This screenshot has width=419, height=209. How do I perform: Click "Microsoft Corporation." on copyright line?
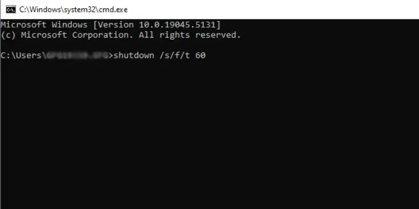pos(77,35)
